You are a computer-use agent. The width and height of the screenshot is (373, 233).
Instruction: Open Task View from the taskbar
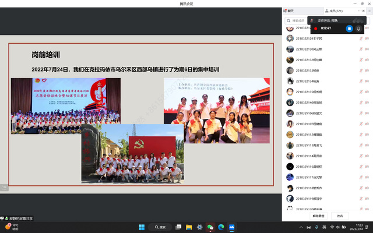pyautogui.click(x=178, y=227)
